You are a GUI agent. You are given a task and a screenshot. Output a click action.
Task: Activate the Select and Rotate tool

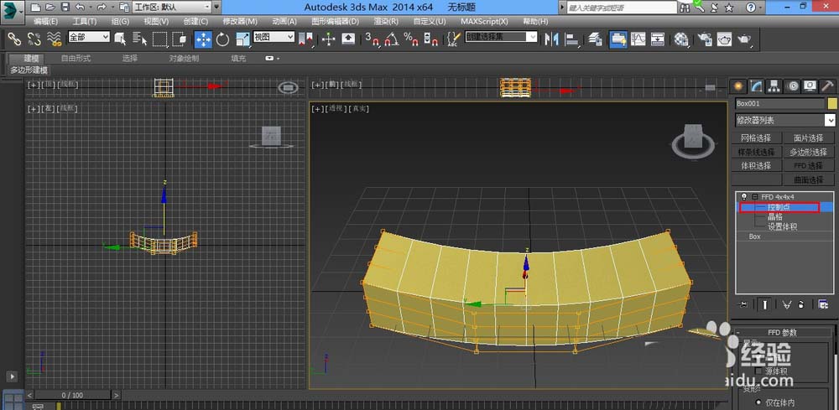(x=222, y=39)
